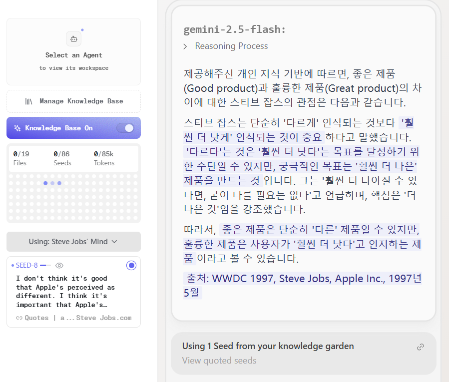The height and width of the screenshot is (382, 449).
Task: Click Using 1 Seed from your knowledge garden
Action: [x=268, y=346]
